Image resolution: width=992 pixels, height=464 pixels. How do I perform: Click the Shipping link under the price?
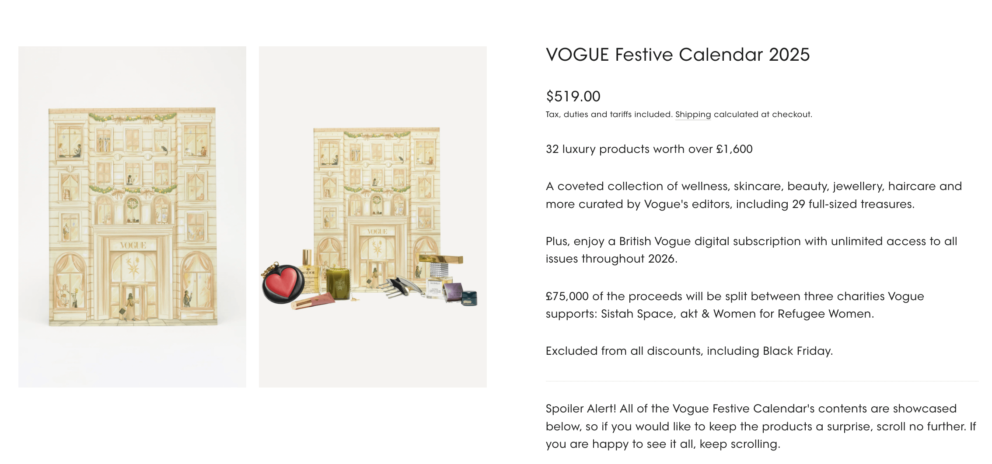693,114
